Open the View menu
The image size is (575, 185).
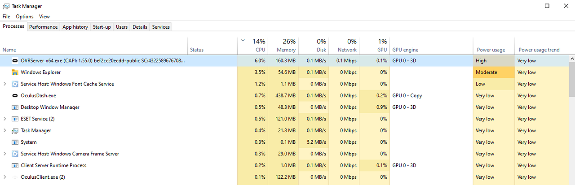coord(44,17)
